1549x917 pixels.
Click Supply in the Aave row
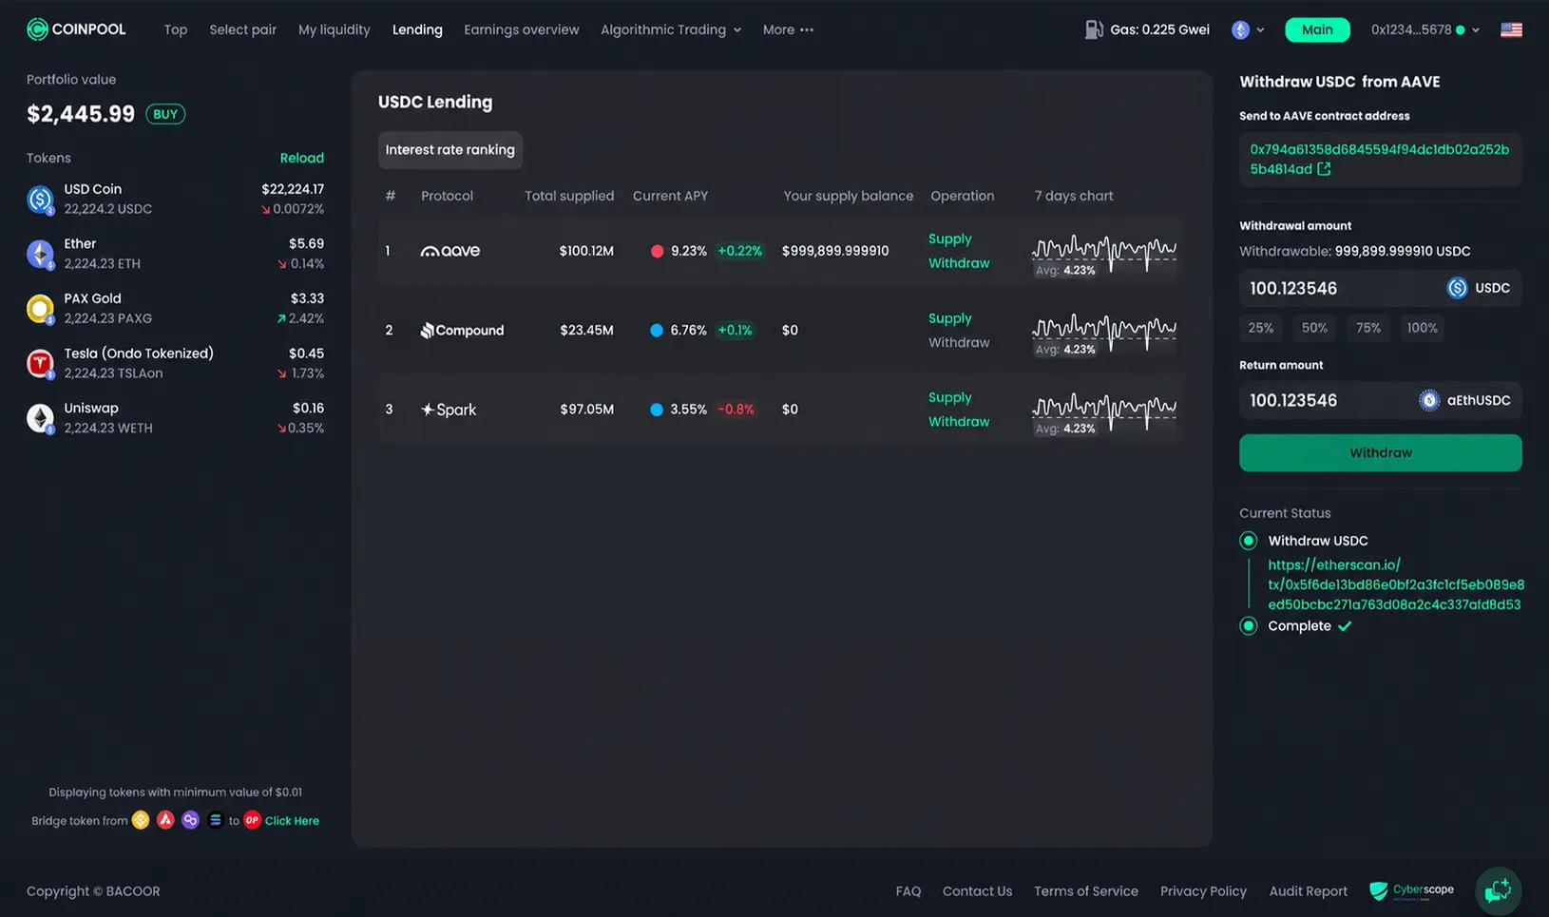point(950,239)
